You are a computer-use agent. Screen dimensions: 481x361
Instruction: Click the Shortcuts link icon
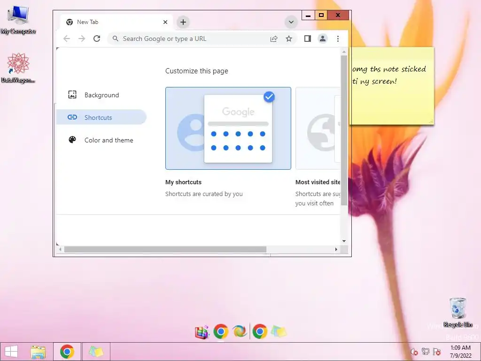(72, 117)
